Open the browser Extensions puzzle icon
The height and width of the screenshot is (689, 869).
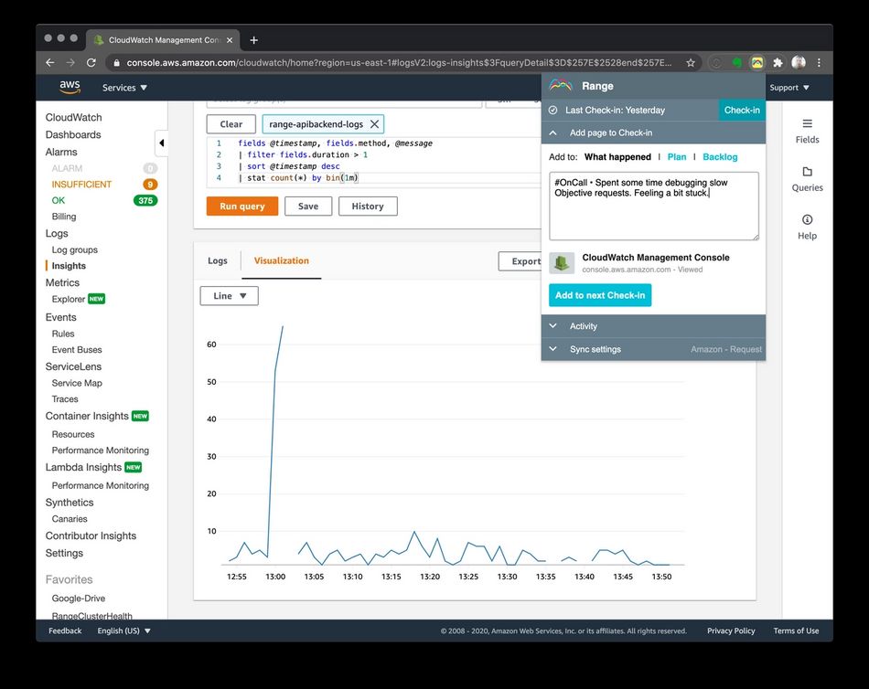(x=778, y=62)
